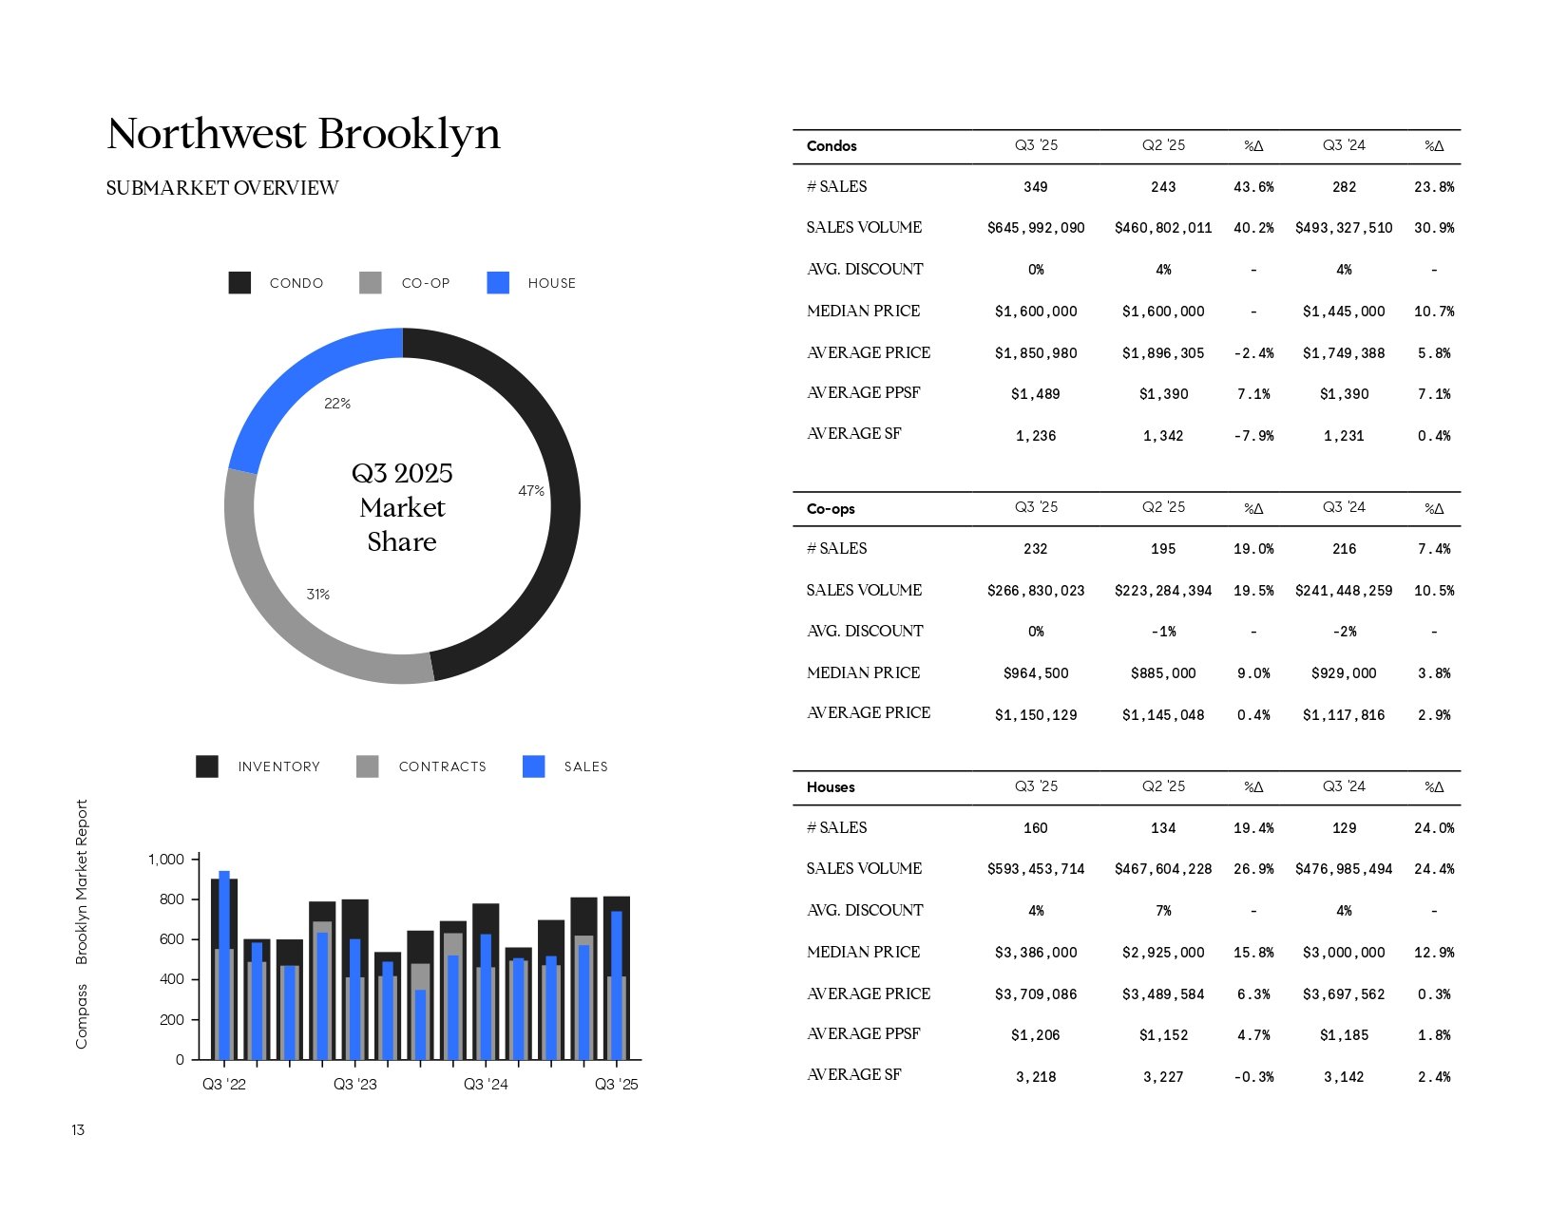Image resolution: width=1568 pixels, height=1211 pixels.
Task: Click the condo sales volume $645,992,090 cell
Action: (x=1036, y=228)
